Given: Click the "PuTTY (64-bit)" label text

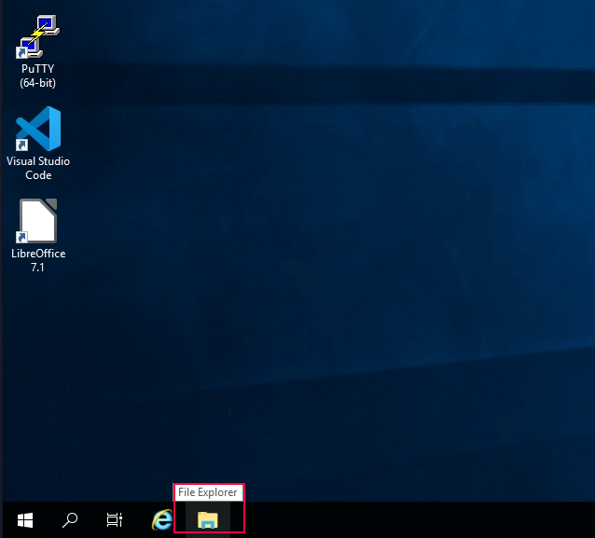Looking at the screenshot, I should pos(38,76).
